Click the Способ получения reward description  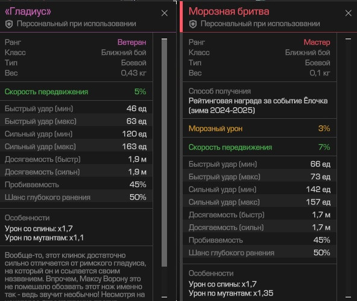258,106
